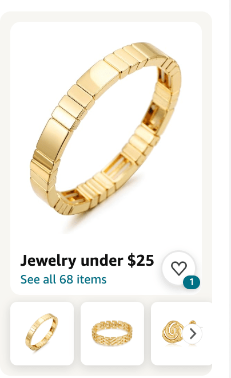Open the 'See all 68 items' link

tap(63, 279)
